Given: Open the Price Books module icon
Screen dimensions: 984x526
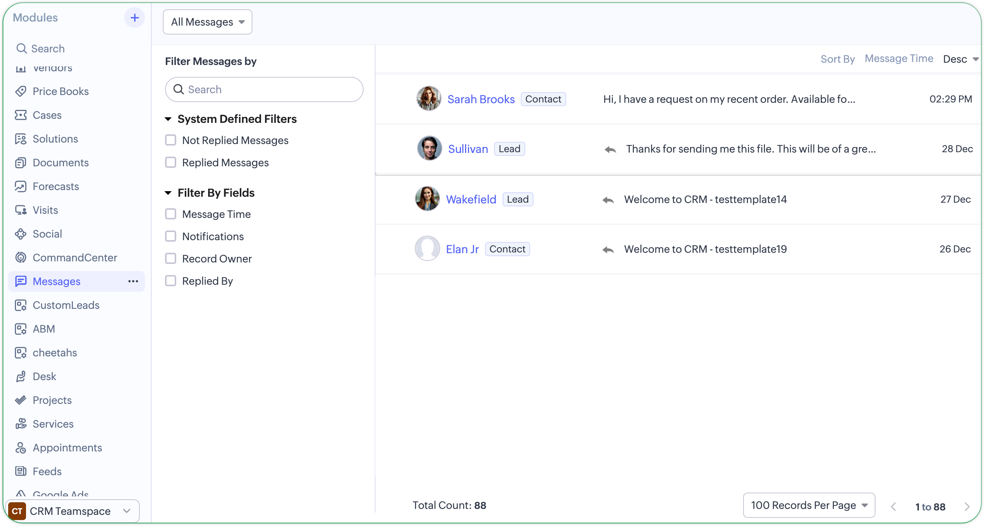Looking at the screenshot, I should [x=20, y=91].
